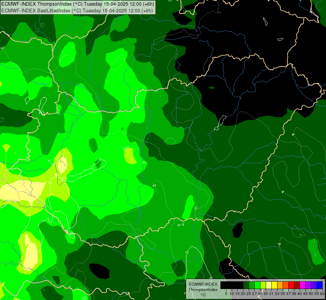Click the legend tick label 60
Image resolution: width=326 pixels, height=300 pixels.
click(x=322, y=294)
